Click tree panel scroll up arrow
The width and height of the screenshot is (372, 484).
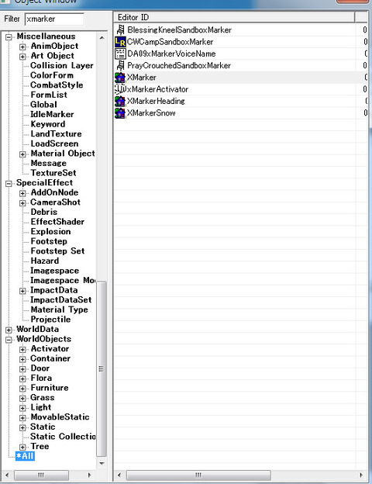(x=102, y=38)
